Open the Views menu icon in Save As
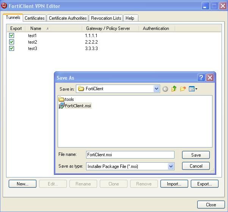Viewport: 228px width, 212px height. (x=193, y=89)
